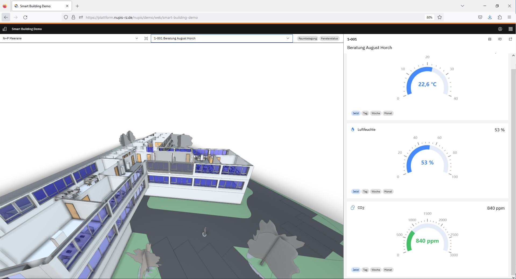Toggle the Fensterstatus overlay chip
Image resolution: width=516 pixels, height=279 pixels.
point(329,38)
